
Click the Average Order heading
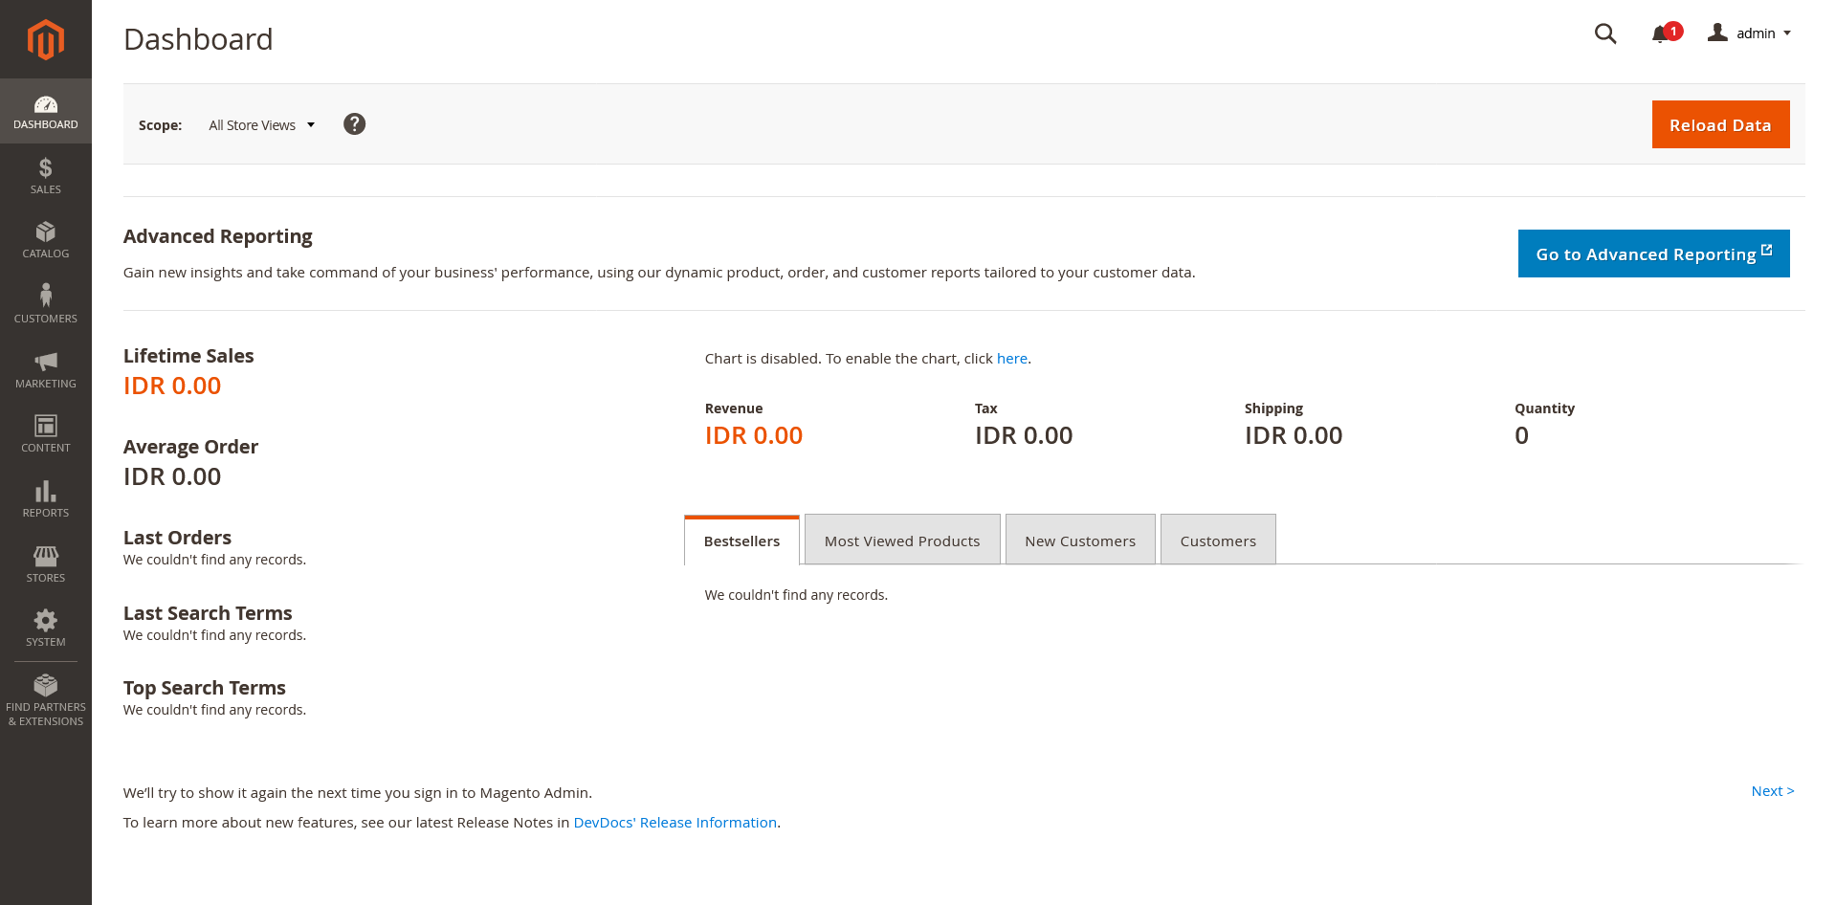[190, 447]
